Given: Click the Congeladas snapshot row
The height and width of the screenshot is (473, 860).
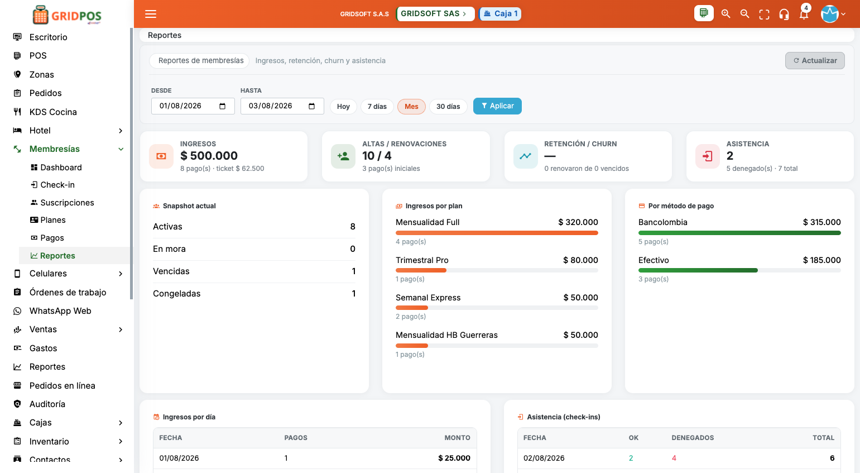Looking at the screenshot, I should pos(254,294).
